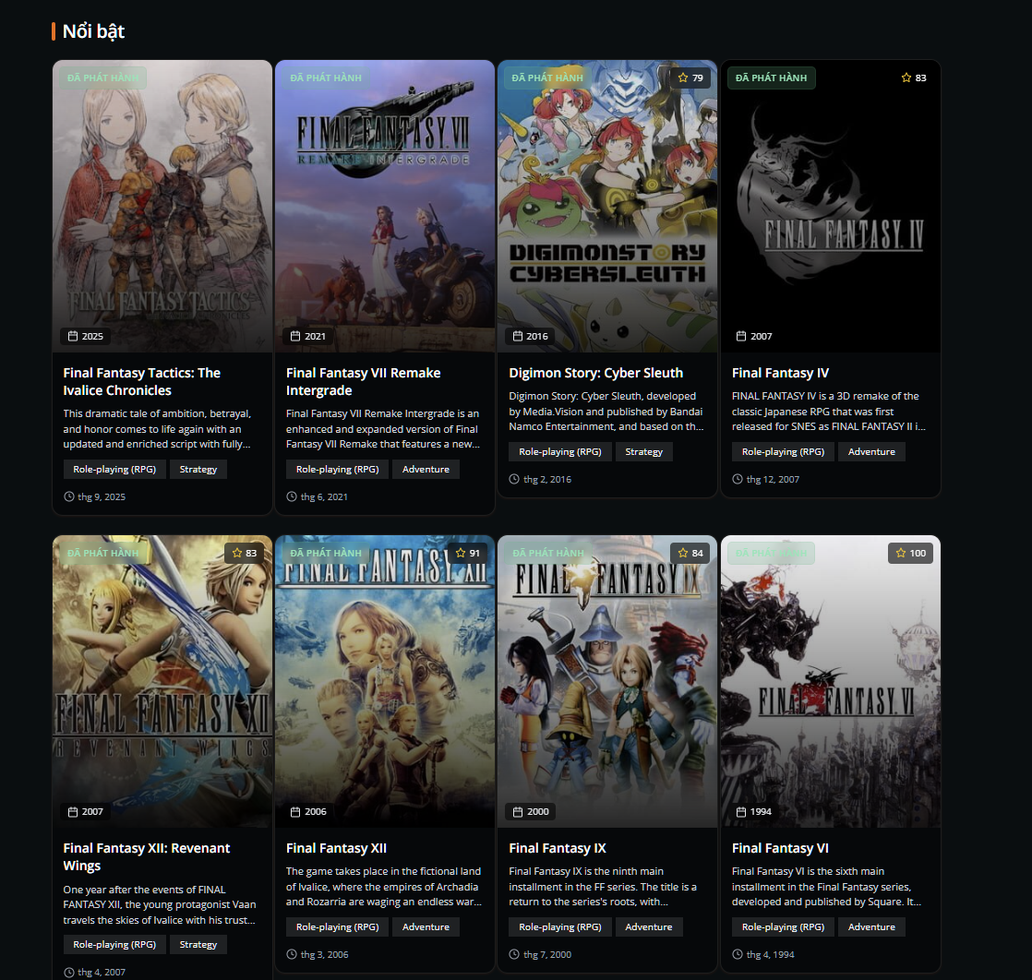Click the 2016 calendar year badge
This screenshot has width=1032, height=980.
[530, 337]
